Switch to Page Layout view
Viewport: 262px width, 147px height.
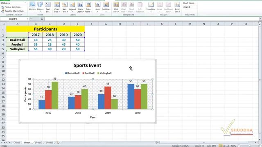tap(224, 146)
